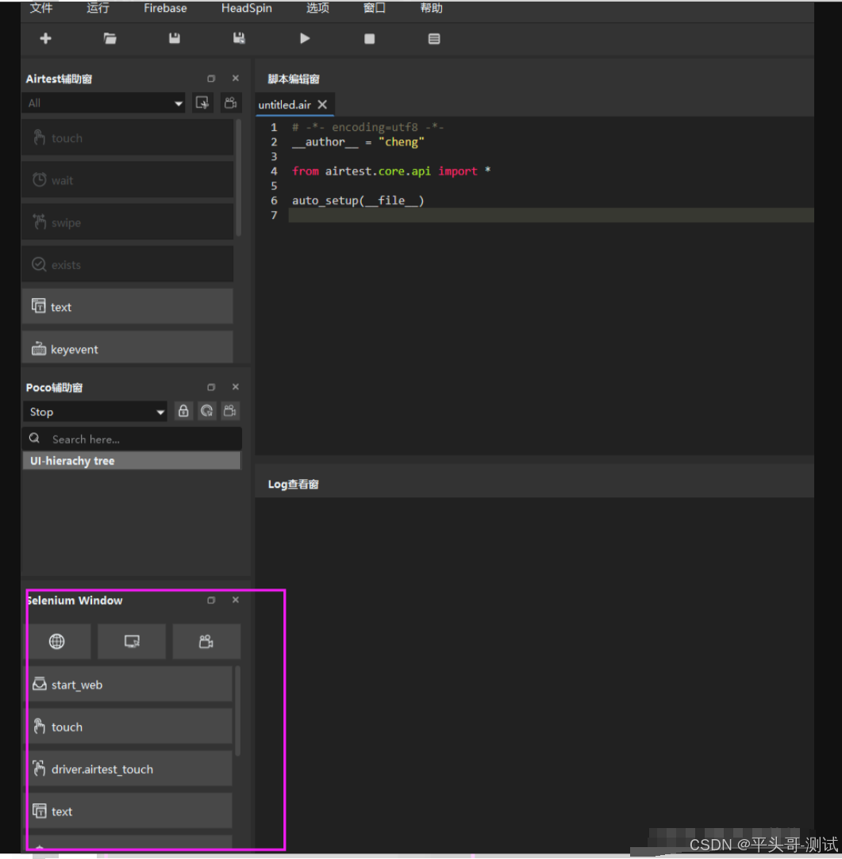This screenshot has height=859, width=842.
Task: Focus the Poco Search here field
Action: pyautogui.click(x=132, y=439)
